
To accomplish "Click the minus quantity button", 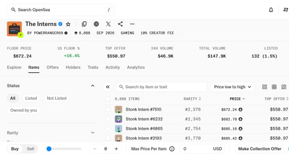I will (x=95, y=149).
